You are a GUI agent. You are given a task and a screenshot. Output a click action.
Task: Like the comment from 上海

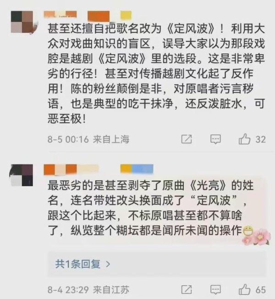coord(244,139)
